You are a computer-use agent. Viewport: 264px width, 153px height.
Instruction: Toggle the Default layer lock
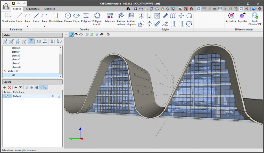(x=59, y=96)
